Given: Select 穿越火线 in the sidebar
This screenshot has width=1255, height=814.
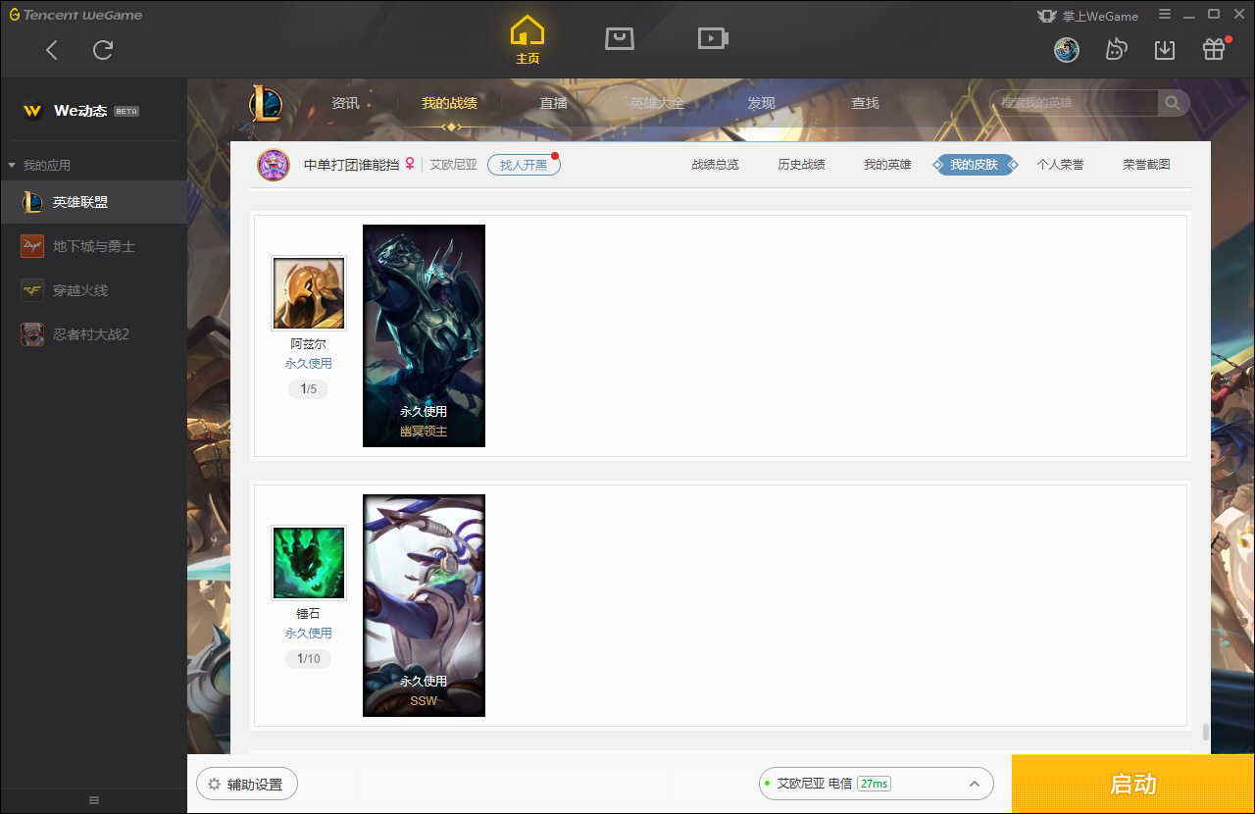Looking at the screenshot, I should 93,290.
